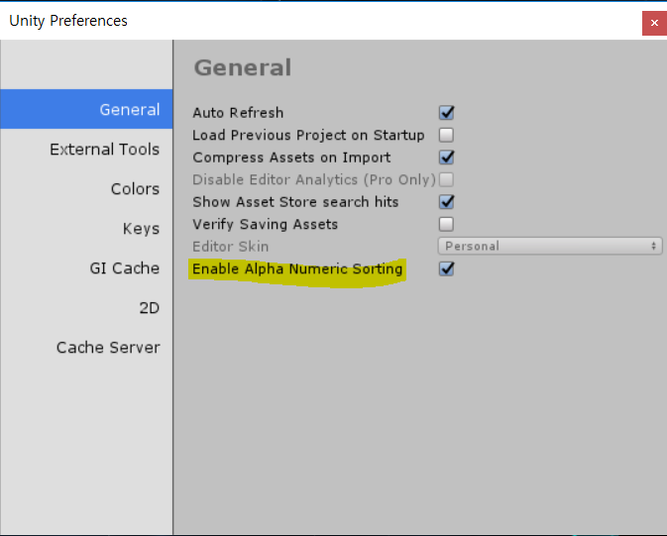Click the Auto Refresh label text
Image resolution: width=667 pixels, height=536 pixels.
coord(238,113)
